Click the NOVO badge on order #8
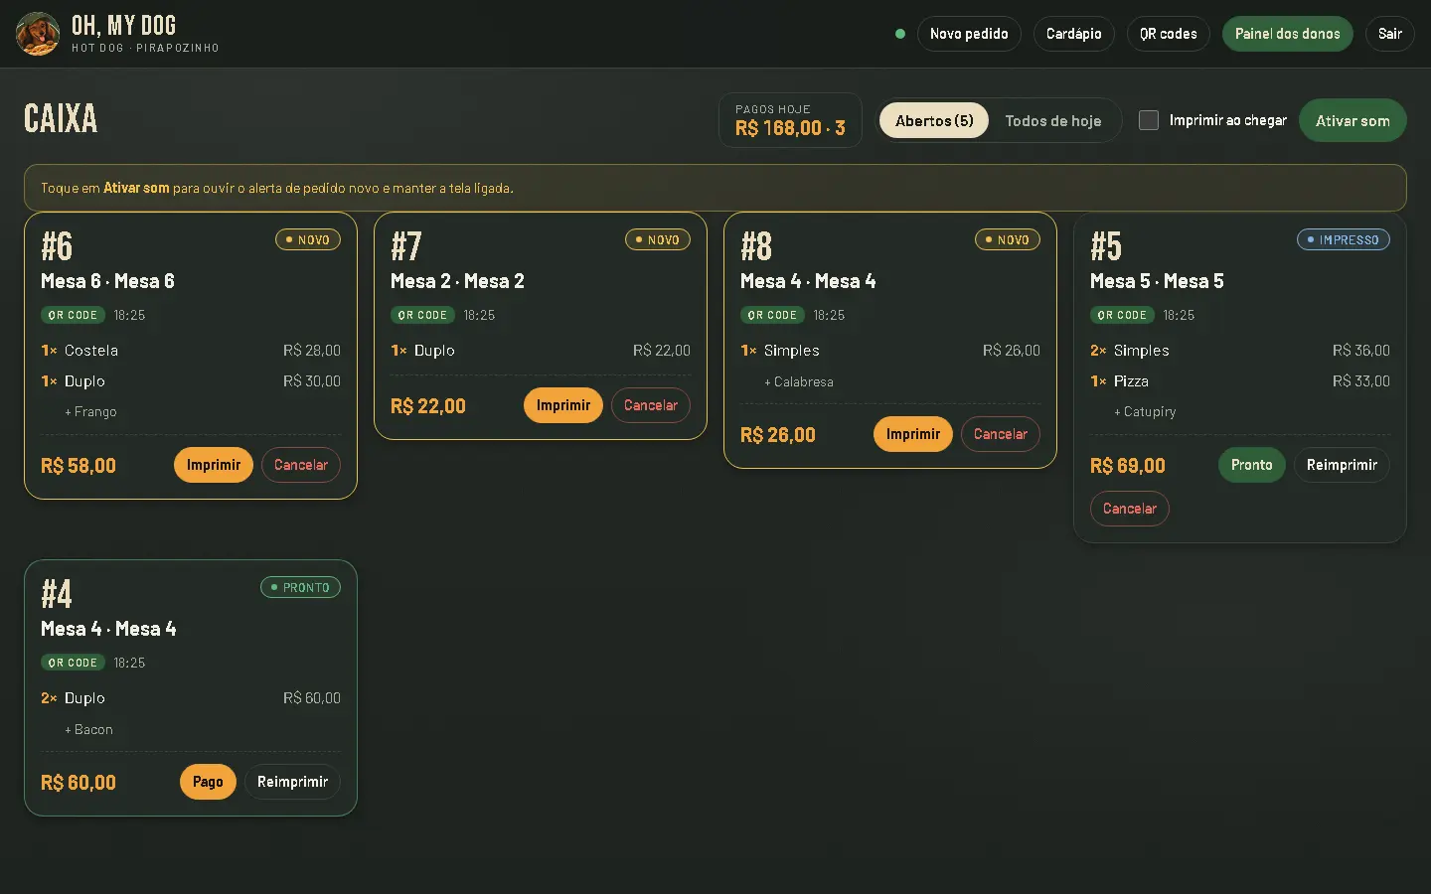This screenshot has height=894, width=1431. tap(1008, 239)
